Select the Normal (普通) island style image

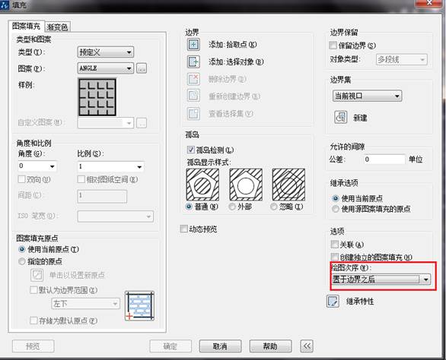coord(202,185)
